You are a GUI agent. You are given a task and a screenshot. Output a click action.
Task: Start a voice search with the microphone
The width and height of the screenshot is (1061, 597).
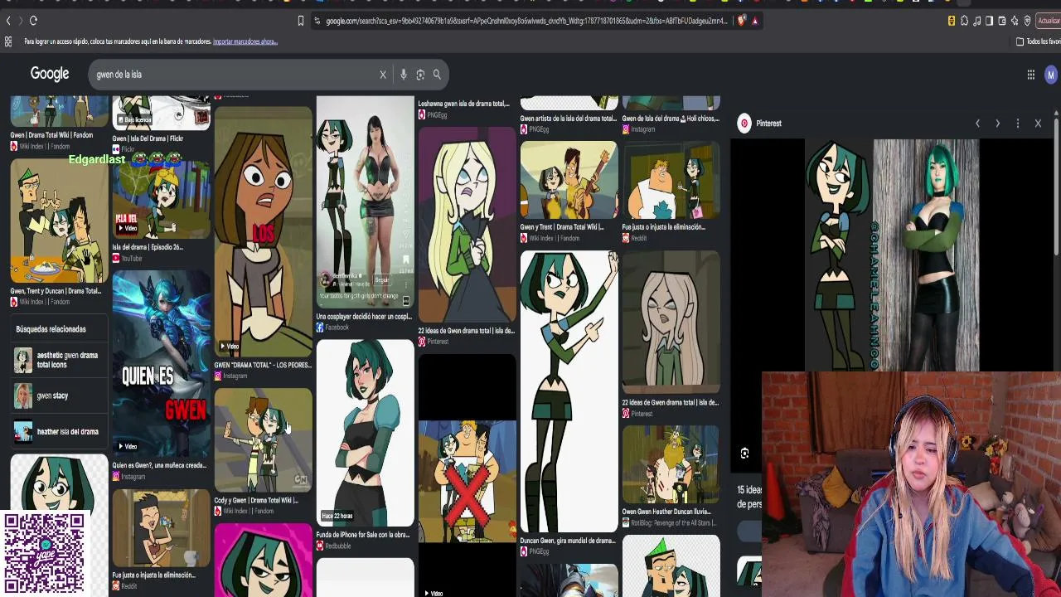(x=404, y=75)
